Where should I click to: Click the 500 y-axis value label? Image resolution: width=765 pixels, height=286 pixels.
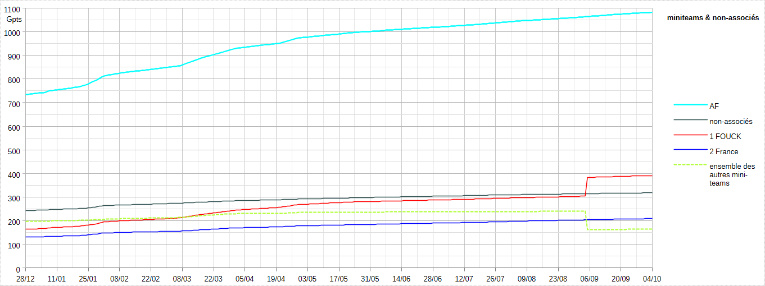[15, 151]
